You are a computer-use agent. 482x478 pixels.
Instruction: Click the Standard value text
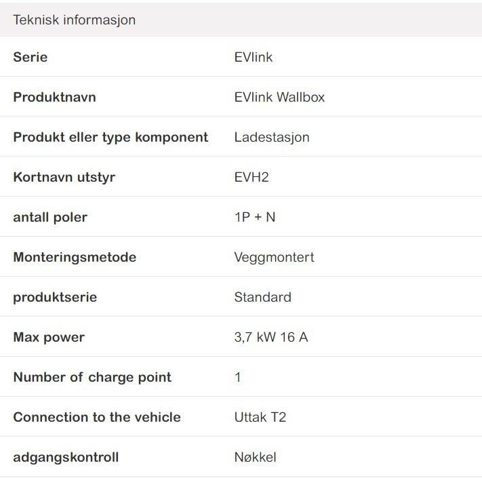coord(262,297)
